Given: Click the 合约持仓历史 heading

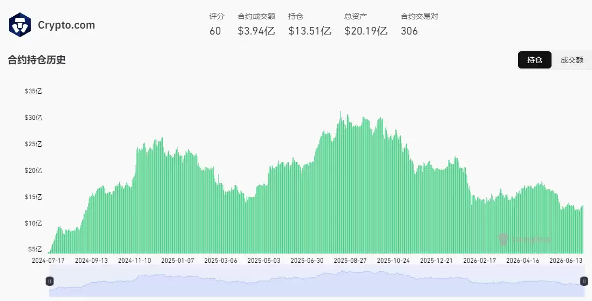Looking at the screenshot, I should [x=37, y=60].
